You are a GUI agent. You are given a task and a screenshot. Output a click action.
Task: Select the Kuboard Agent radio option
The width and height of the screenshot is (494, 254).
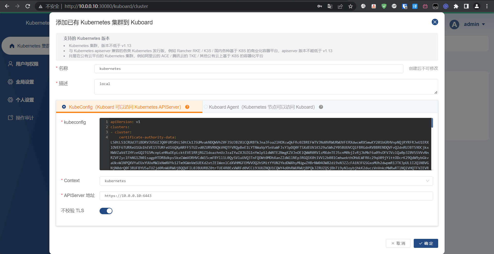206,107
